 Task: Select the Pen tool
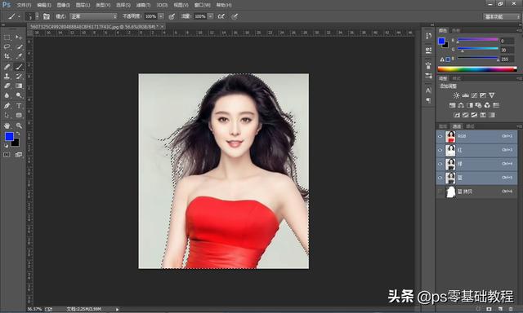click(7, 106)
